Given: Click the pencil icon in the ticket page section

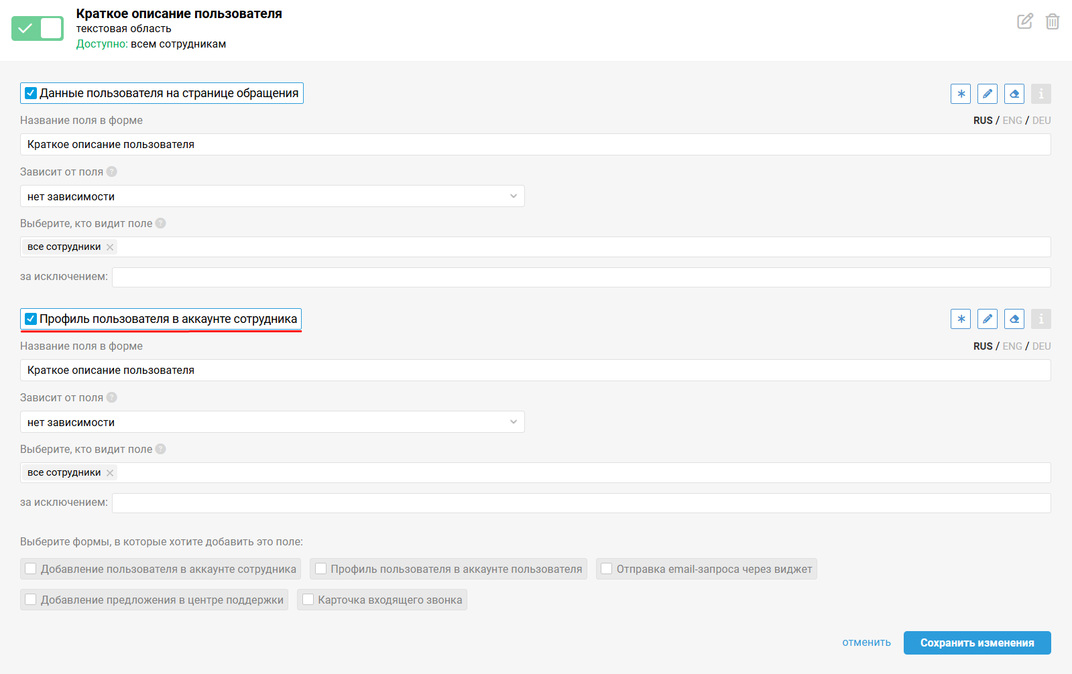Looking at the screenshot, I should (988, 94).
